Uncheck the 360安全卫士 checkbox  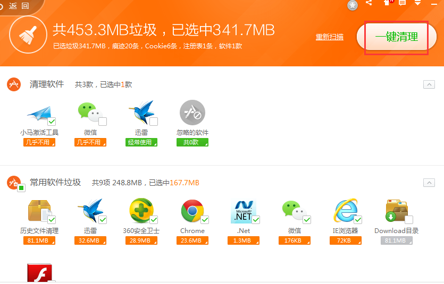[x=154, y=220]
